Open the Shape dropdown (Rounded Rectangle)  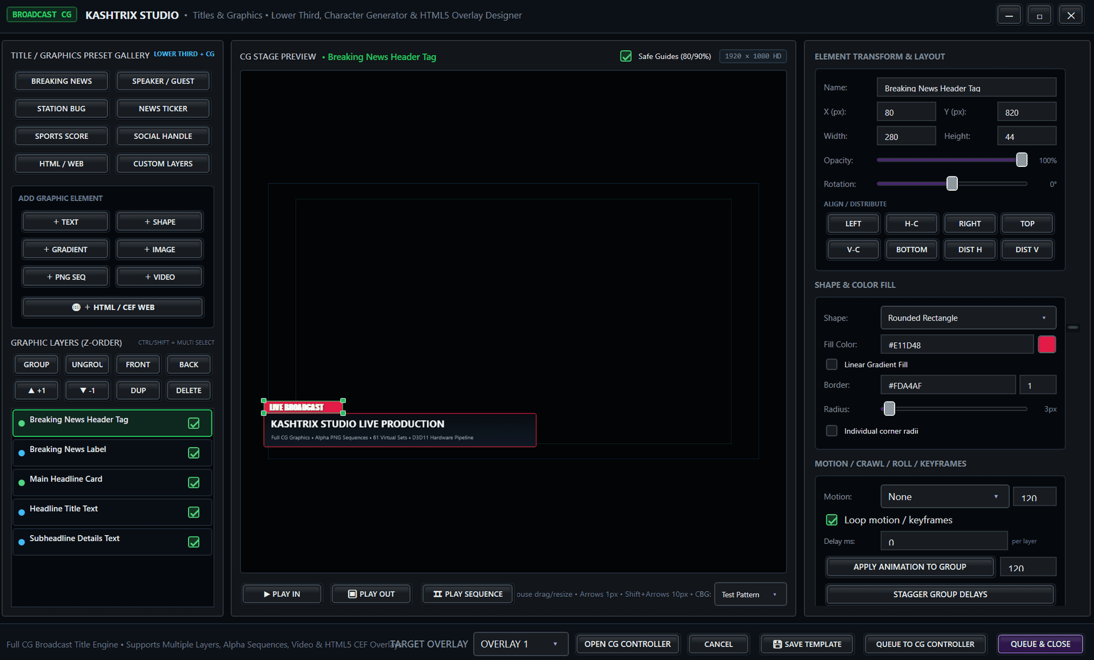tap(968, 318)
